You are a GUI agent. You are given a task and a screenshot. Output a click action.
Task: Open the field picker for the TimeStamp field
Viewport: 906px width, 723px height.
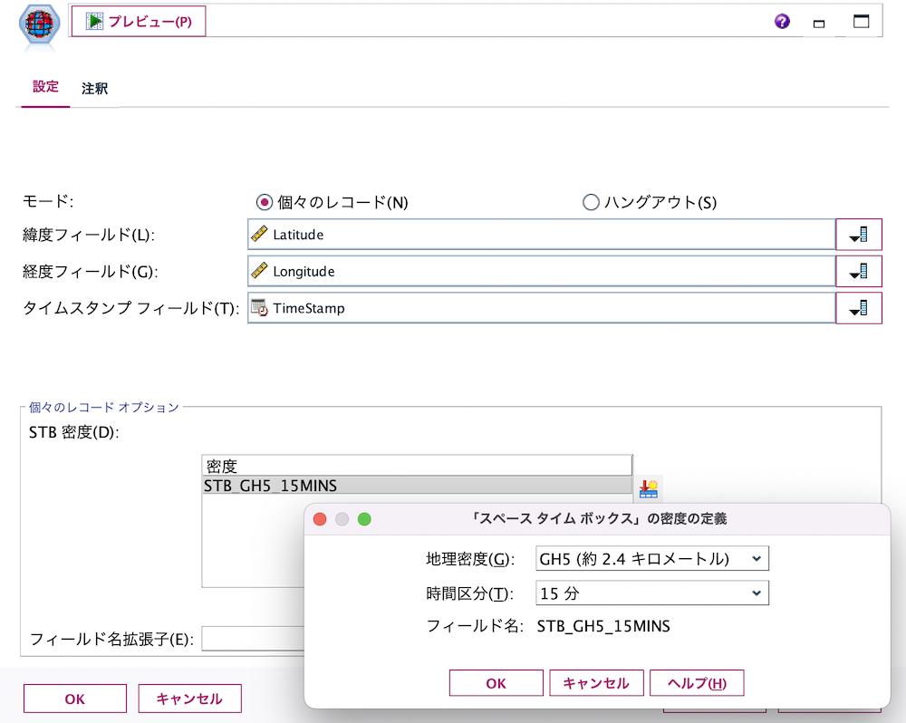(x=858, y=308)
